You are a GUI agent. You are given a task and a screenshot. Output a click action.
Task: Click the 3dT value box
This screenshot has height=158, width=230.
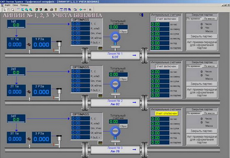tap(16, 118)
